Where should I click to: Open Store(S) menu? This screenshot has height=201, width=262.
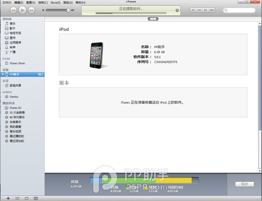tap(55, 3)
